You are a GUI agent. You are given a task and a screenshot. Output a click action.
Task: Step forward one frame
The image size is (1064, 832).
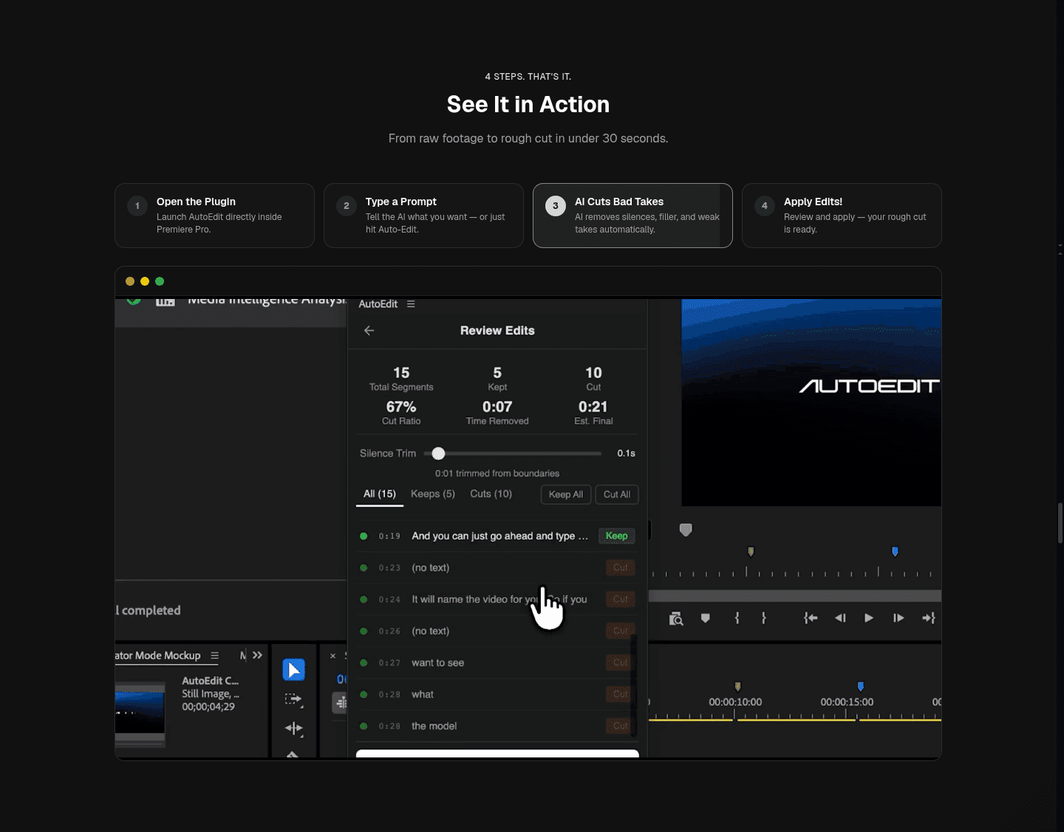coord(898,618)
